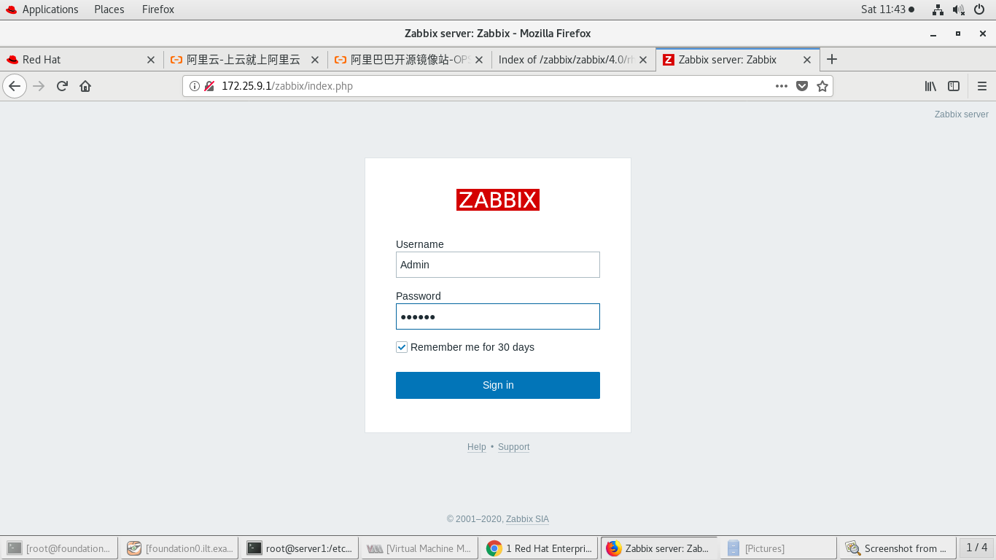Viewport: 996px width, 560px height.
Task: Open a new browser tab with the plus button
Action: pyautogui.click(x=831, y=60)
